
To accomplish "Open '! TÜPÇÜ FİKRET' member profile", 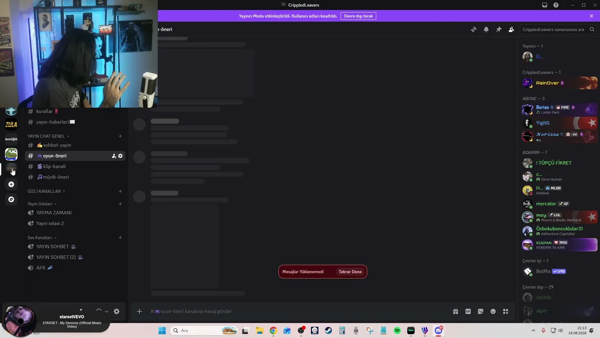I will pyautogui.click(x=560, y=163).
